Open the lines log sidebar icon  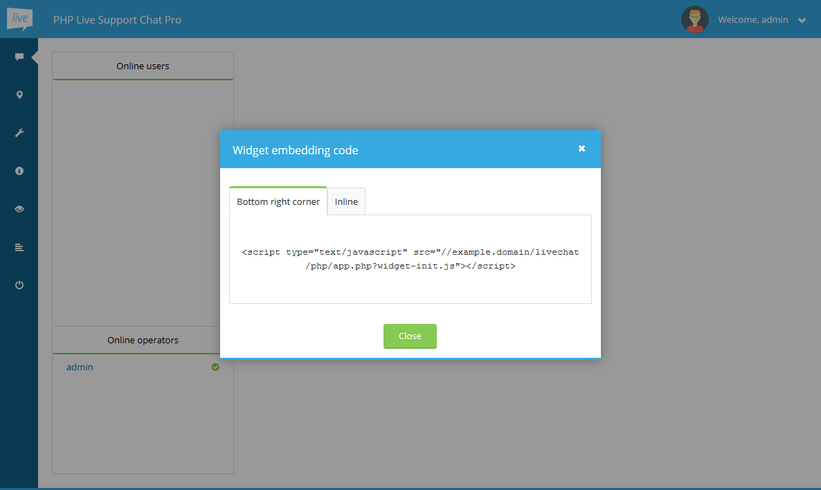pos(19,247)
